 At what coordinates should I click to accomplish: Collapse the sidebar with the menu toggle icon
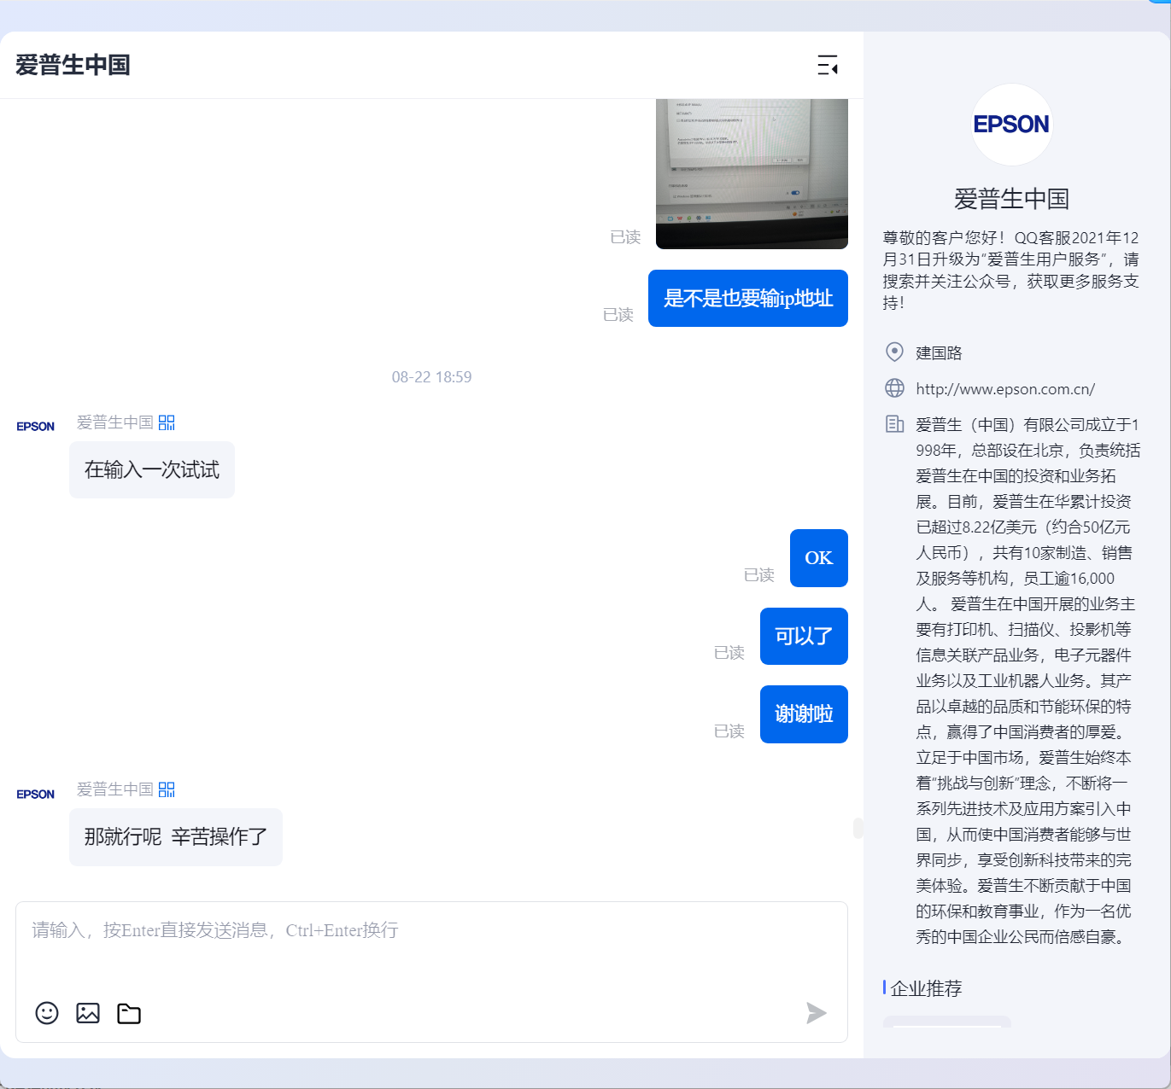(x=828, y=65)
